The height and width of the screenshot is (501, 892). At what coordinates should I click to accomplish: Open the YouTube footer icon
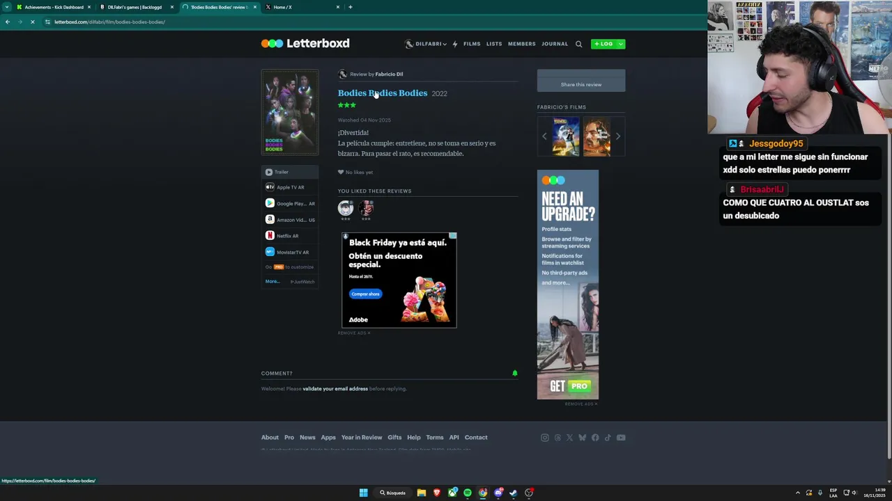point(621,438)
